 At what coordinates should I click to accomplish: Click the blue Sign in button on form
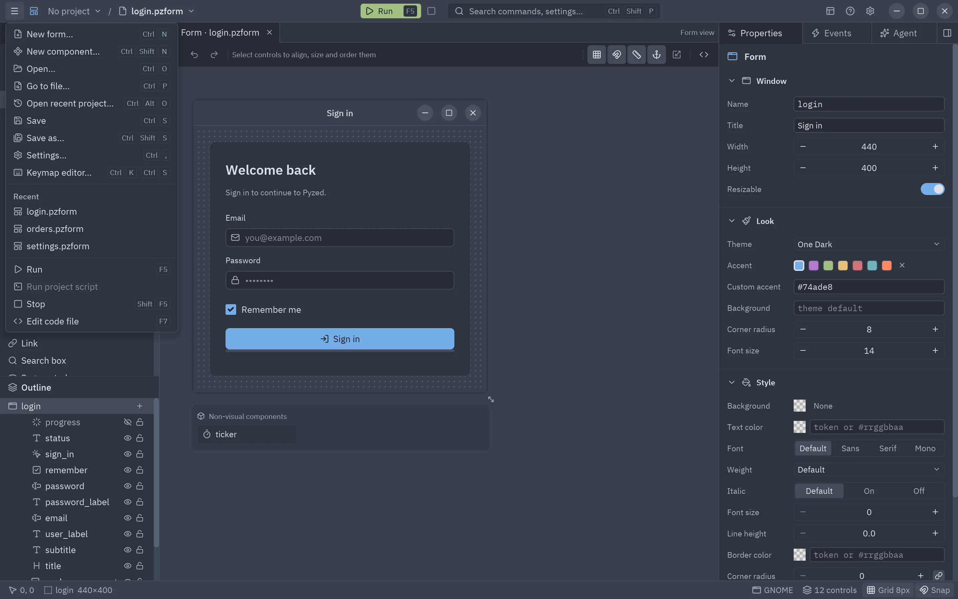pos(340,339)
